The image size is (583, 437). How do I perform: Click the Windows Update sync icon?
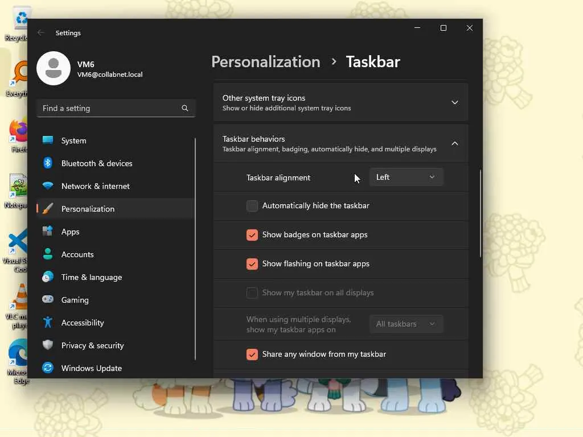pyautogui.click(x=48, y=368)
